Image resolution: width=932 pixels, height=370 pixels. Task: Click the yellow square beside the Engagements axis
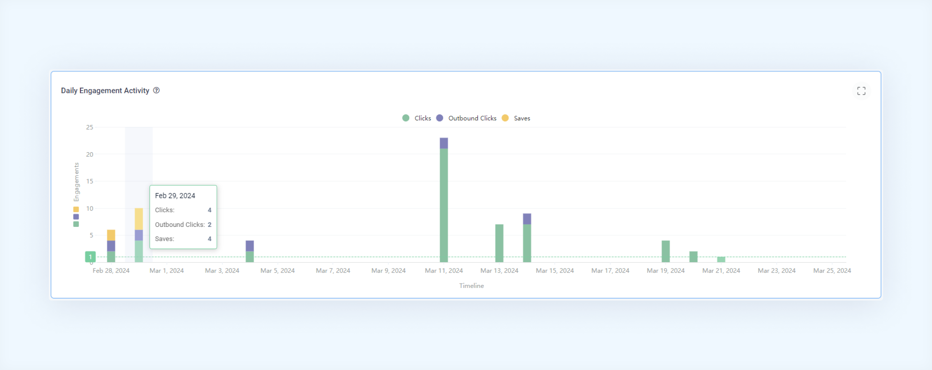tap(76, 209)
